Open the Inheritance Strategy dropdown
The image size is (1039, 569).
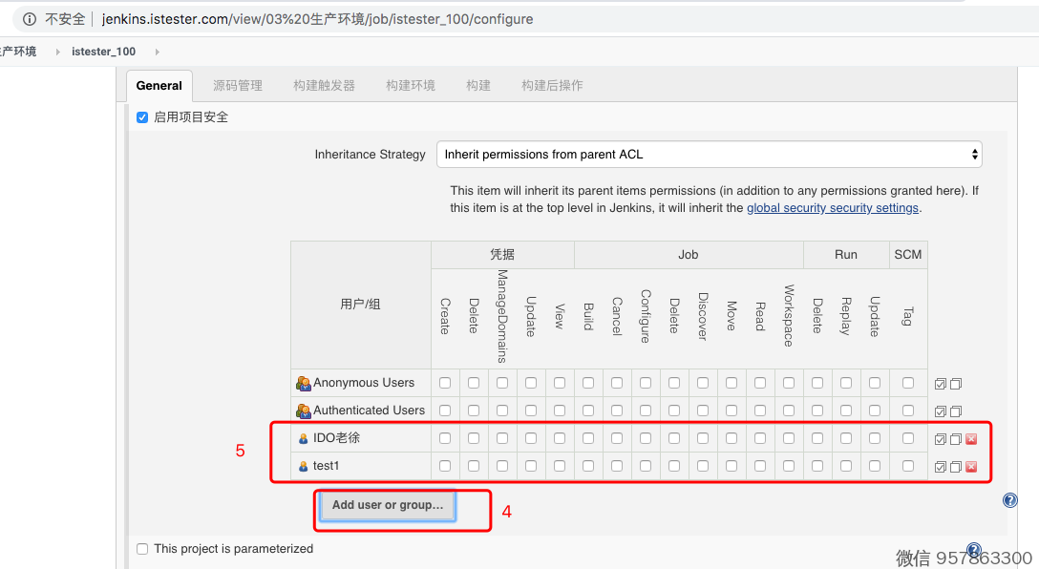point(709,155)
